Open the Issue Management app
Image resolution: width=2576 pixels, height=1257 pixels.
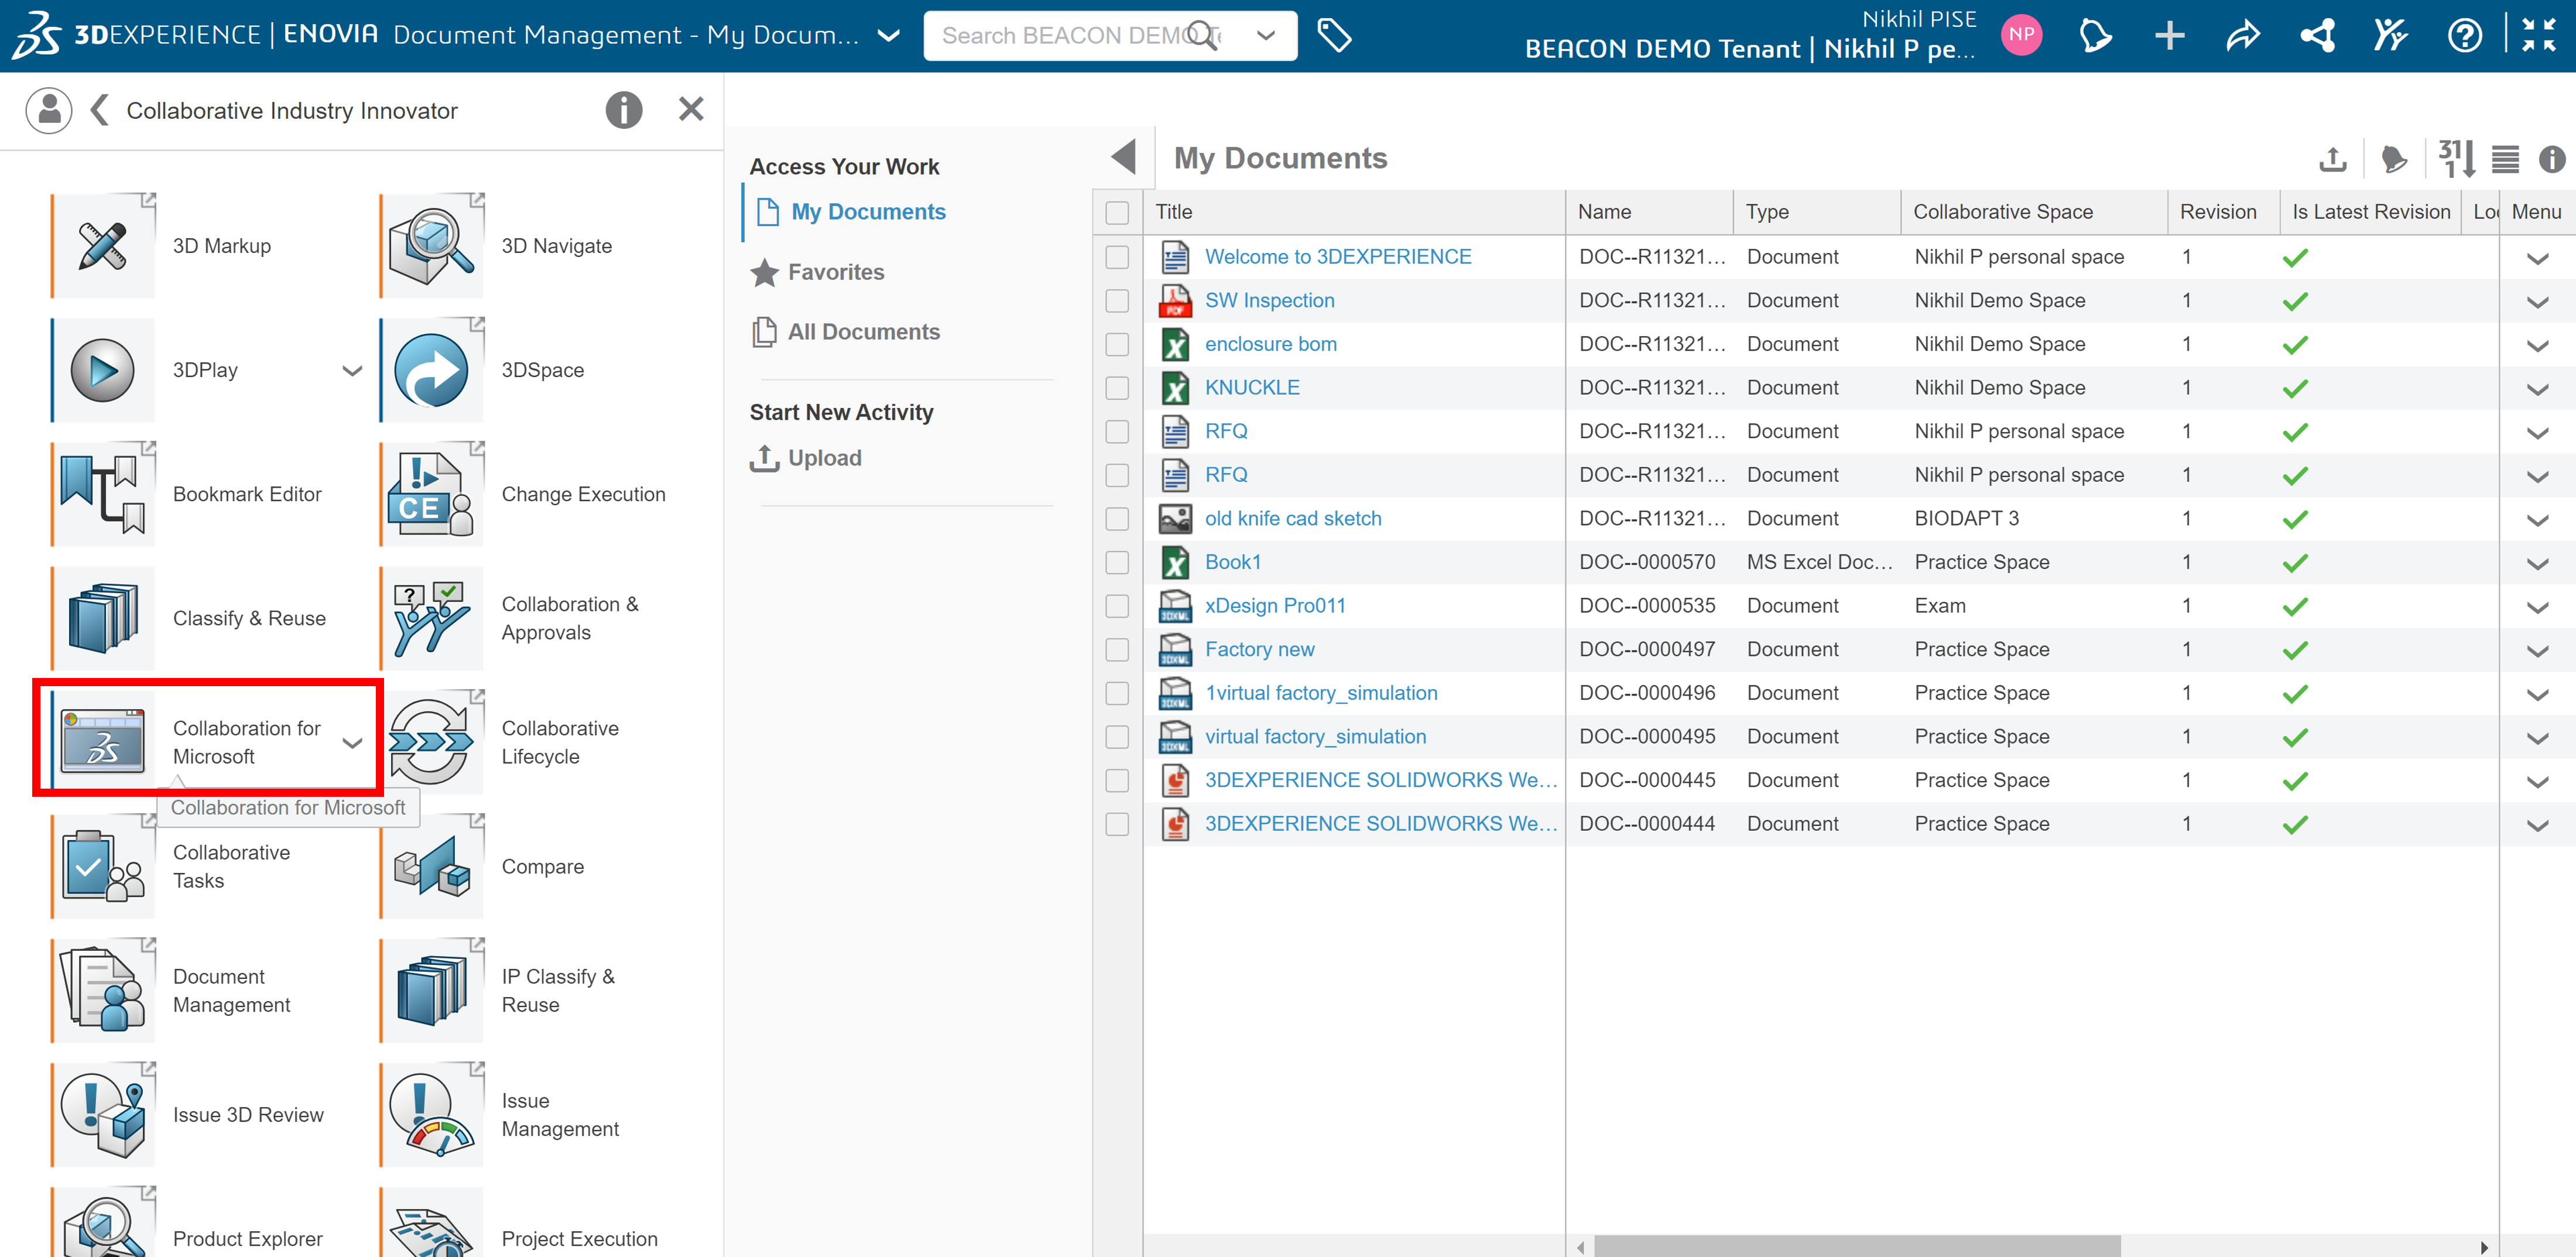tap(432, 1114)
